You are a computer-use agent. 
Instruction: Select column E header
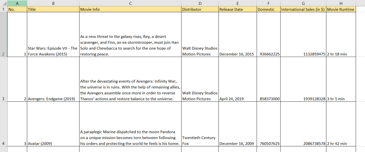coord(238,3)
